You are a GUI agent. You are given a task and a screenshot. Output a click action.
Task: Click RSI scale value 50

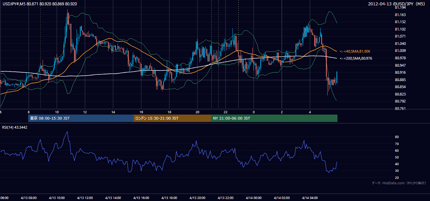click(x=397, y=157)
